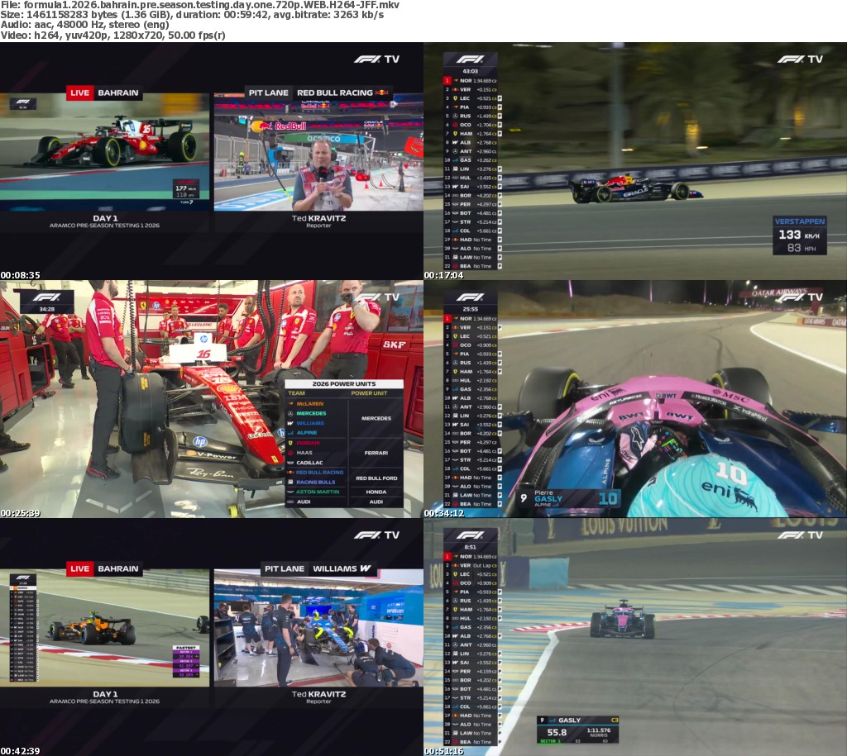Click the F1 TV logo in the 00:42:39 frame

pos(376,535)
